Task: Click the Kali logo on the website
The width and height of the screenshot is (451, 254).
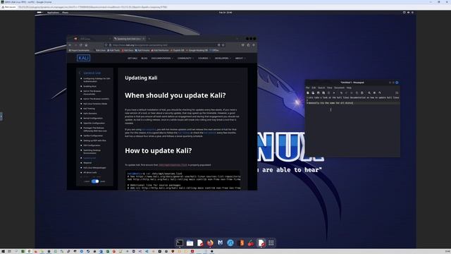Action: pos(83,58)
